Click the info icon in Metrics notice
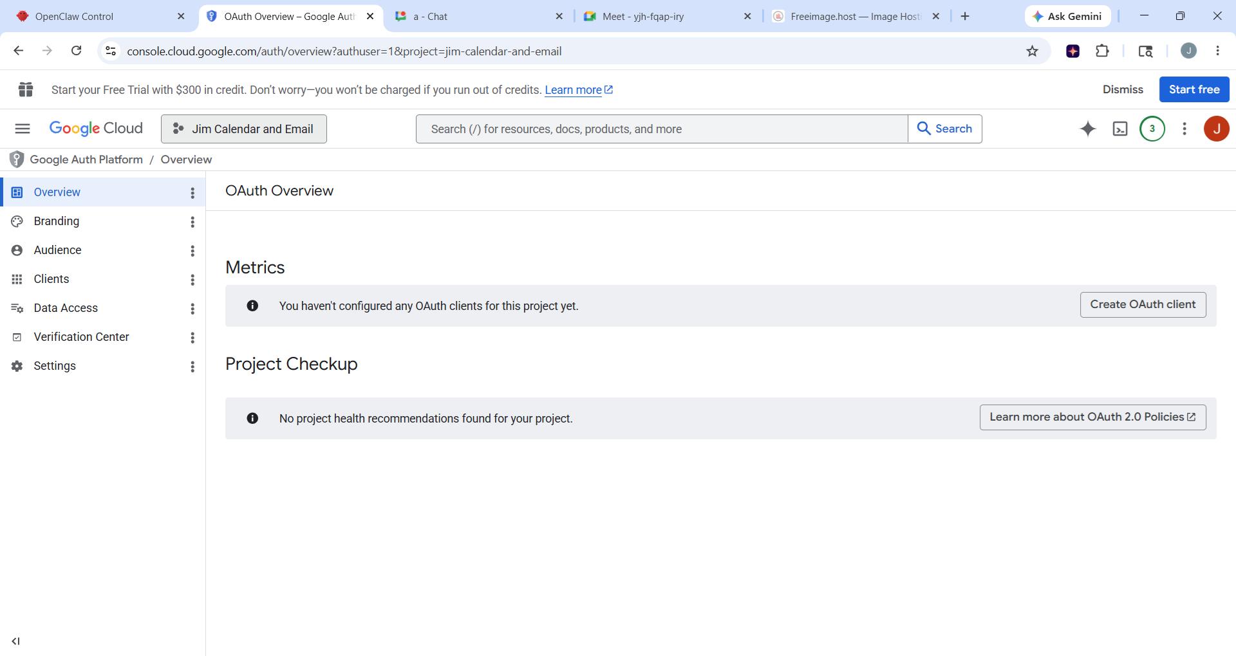 point(252,306)
